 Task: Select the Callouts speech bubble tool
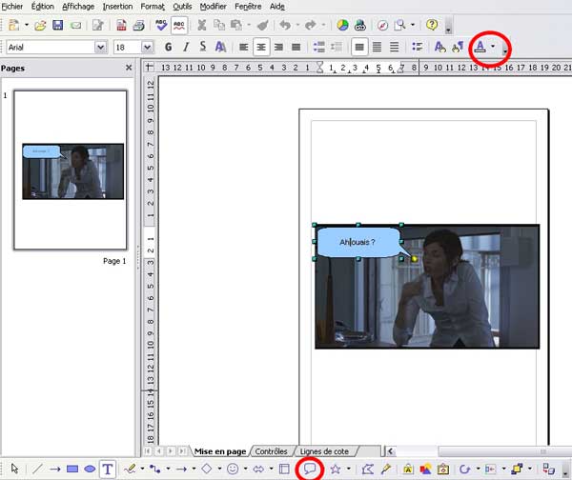pyautogui.click(x=310, y=469)
